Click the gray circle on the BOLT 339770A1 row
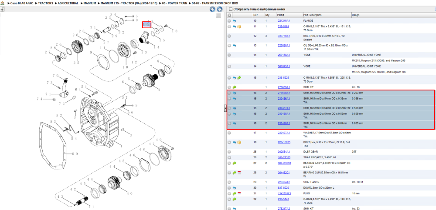The height and width of the screenshot is (210, 436). [229, 36]
